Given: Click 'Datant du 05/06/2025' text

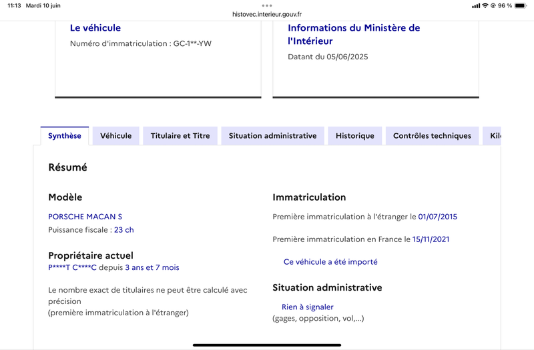Looking at the screenshot, I should 328,57.
